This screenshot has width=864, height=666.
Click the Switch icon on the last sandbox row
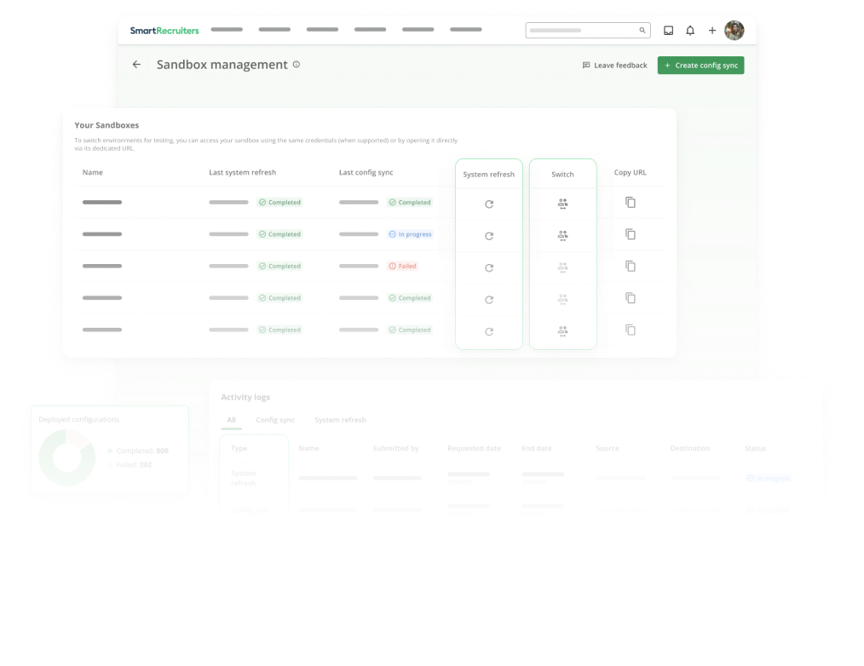562,330
